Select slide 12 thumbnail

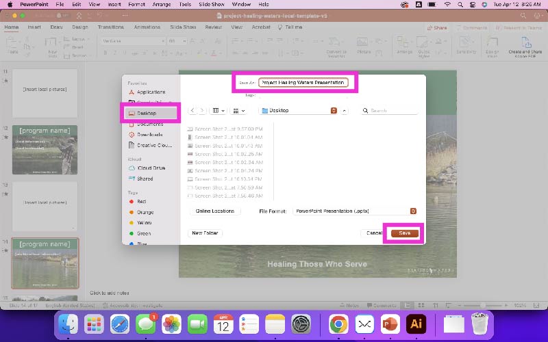point(45,150)
